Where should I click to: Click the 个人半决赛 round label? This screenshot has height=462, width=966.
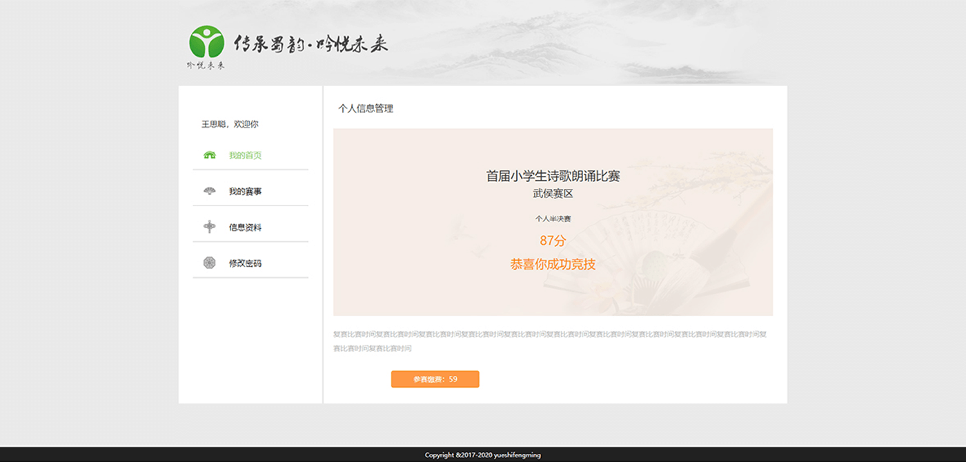click(553, 219)
